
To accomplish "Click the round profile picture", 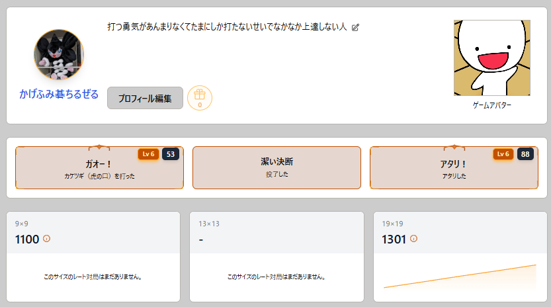I will pos(59,54).
